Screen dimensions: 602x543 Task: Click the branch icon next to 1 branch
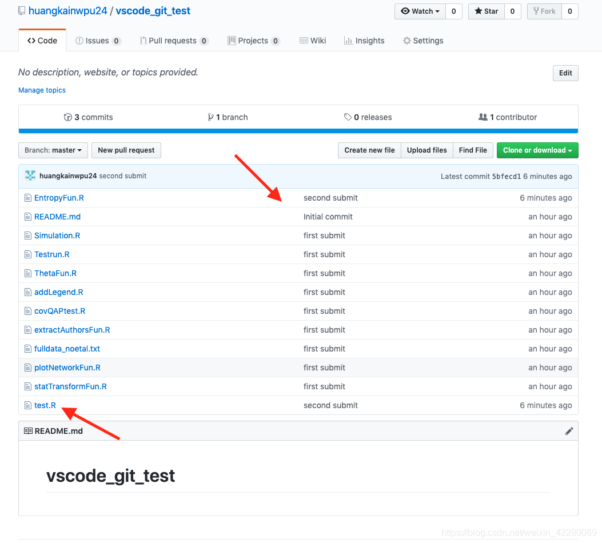point(212,117)
